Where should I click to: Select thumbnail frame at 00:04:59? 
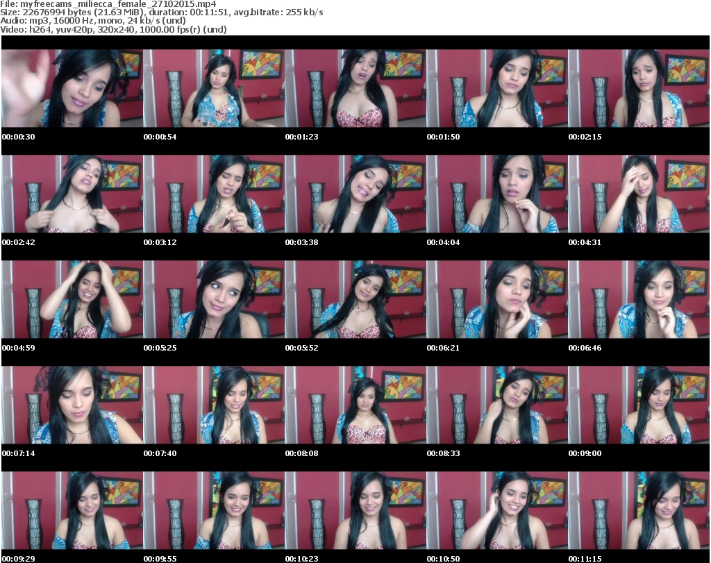pos(72,300)
